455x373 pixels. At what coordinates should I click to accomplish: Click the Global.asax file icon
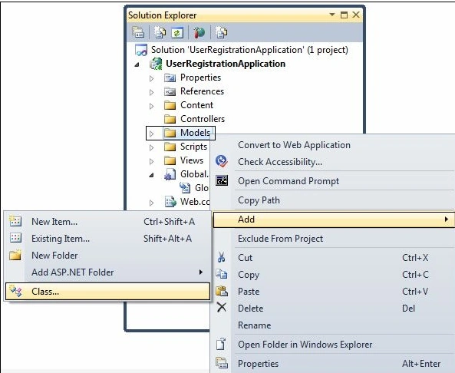click(170, 174)
